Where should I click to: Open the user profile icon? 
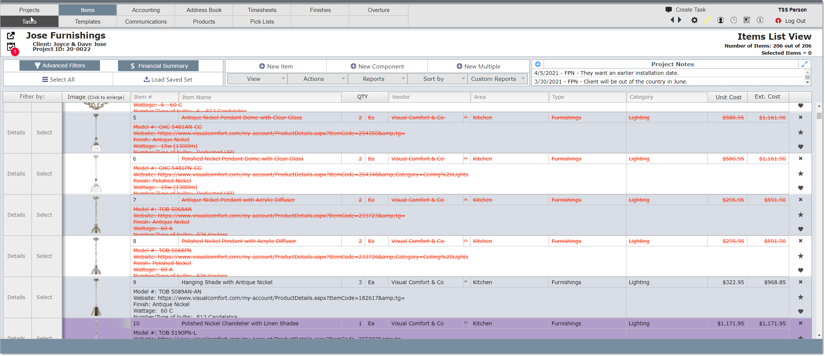pyautogui.click(x=720, y=20)
